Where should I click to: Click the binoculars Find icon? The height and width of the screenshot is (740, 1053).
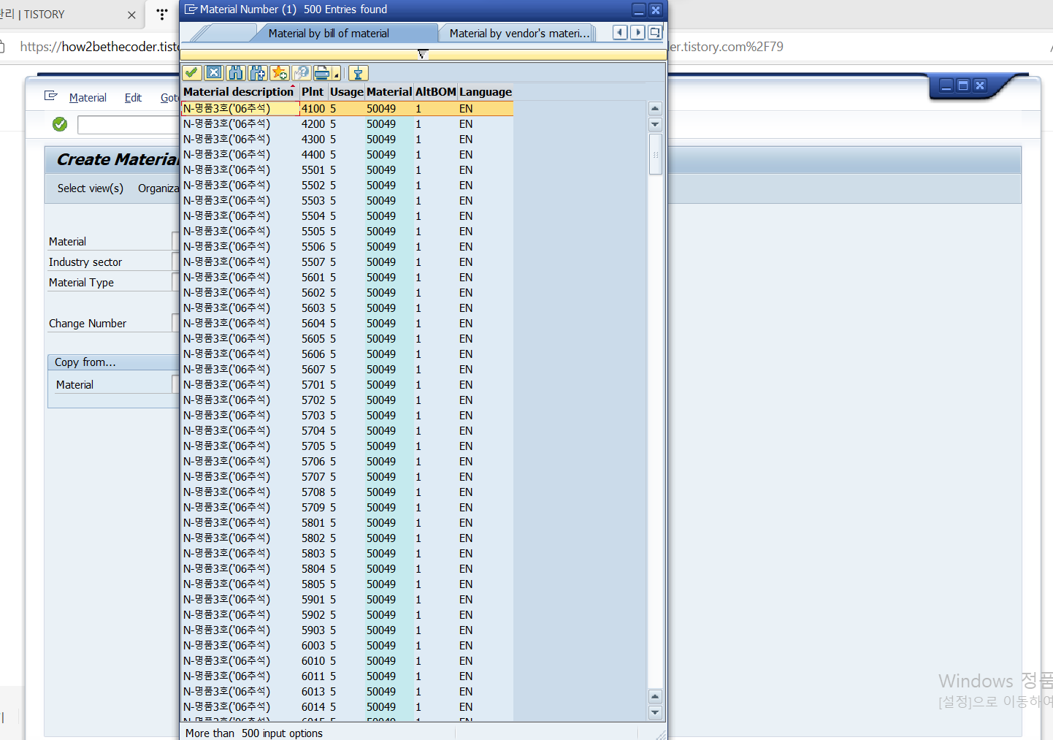pos(235,73)
